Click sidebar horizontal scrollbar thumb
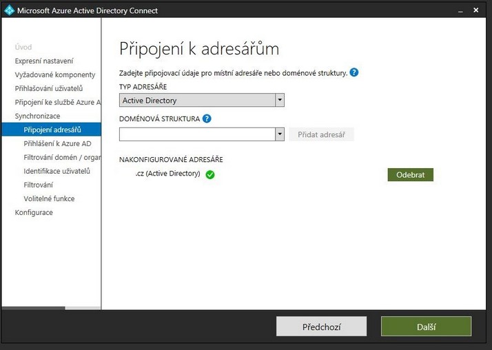Image resolution: width=492 pixels, height=350 pixels. tap(33, 308)
